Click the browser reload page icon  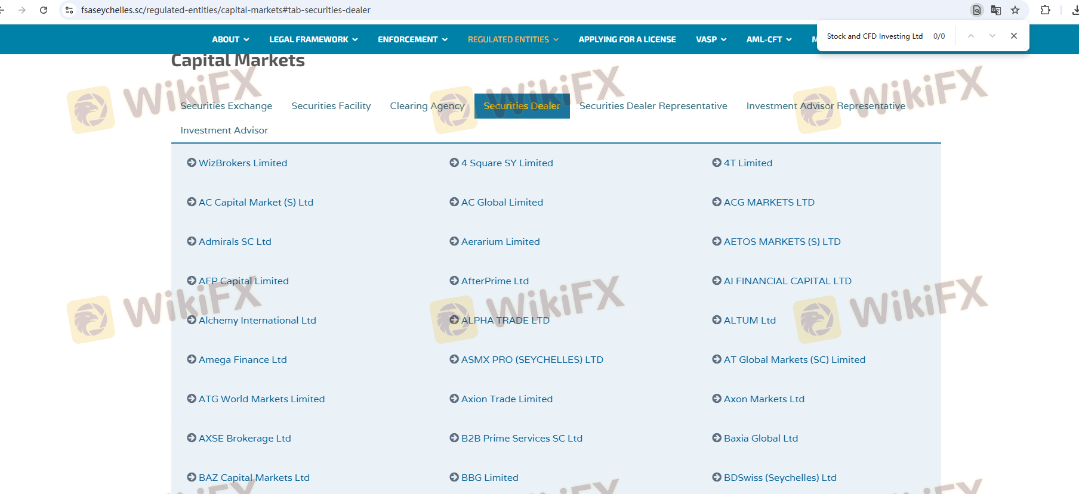tap(44, 10)
